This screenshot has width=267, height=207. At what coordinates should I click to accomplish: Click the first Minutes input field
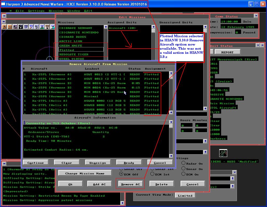pyautogui.click(x=201, y=125)
